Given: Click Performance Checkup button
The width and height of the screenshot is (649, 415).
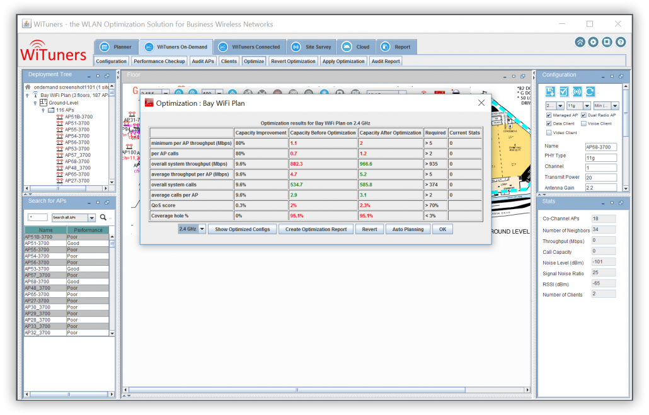Looking at the screenshot, I should [159, 61].
